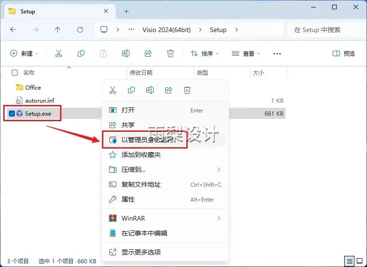
Task: Open toolbar See more ellipsis menu
Action: pyautogui.click(x=277, y=54)
